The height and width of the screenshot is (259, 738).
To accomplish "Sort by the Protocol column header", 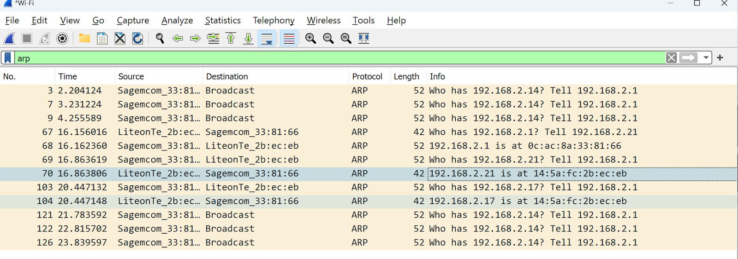I will [369, 76].
